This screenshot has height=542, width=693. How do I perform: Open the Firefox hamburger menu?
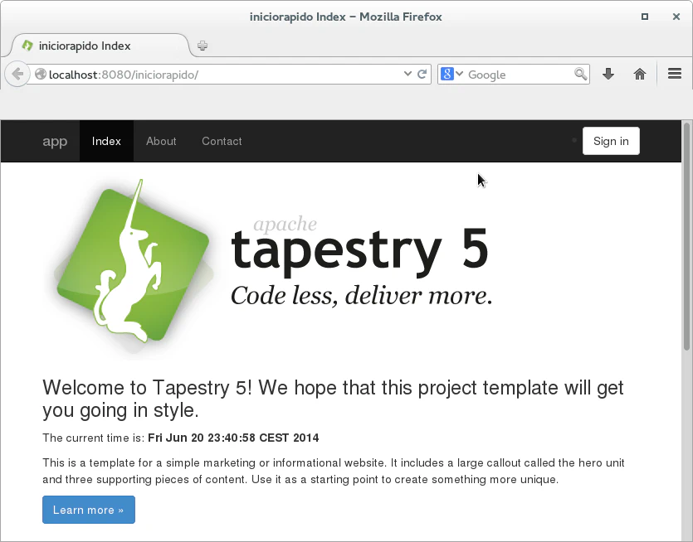675,74
